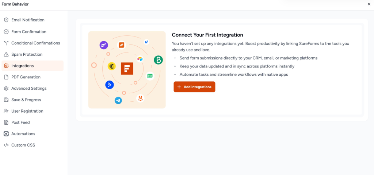Click the Advanced Settings gear icon

click(6, 89)
